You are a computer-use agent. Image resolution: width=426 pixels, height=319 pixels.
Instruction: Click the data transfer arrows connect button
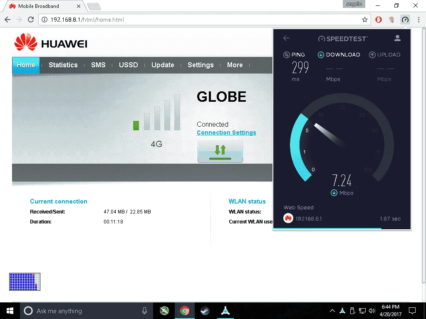click(x=220, y=152)
